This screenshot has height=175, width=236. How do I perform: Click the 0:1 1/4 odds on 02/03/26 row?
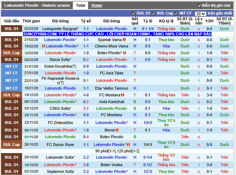(147, 29)
